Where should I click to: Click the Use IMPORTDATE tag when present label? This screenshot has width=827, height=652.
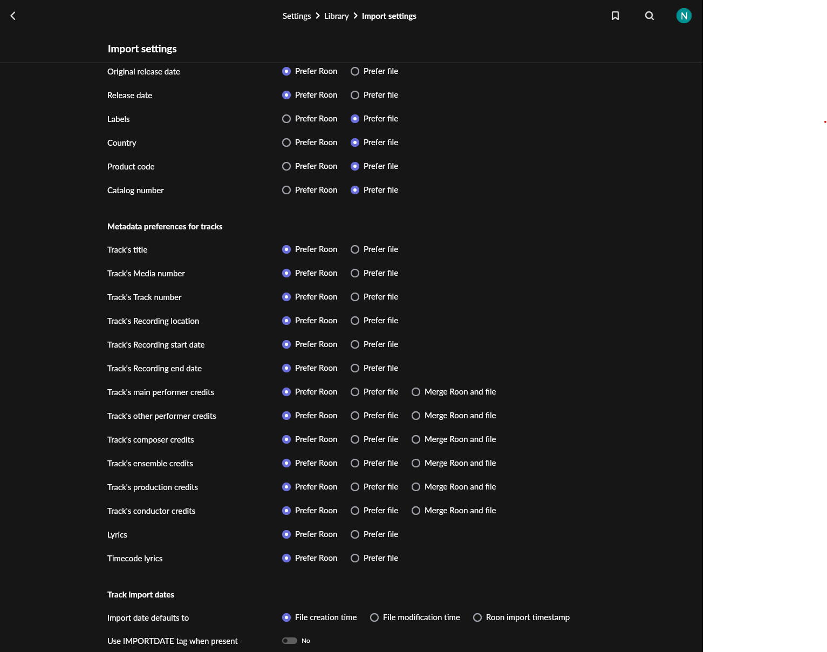[173, 641]
